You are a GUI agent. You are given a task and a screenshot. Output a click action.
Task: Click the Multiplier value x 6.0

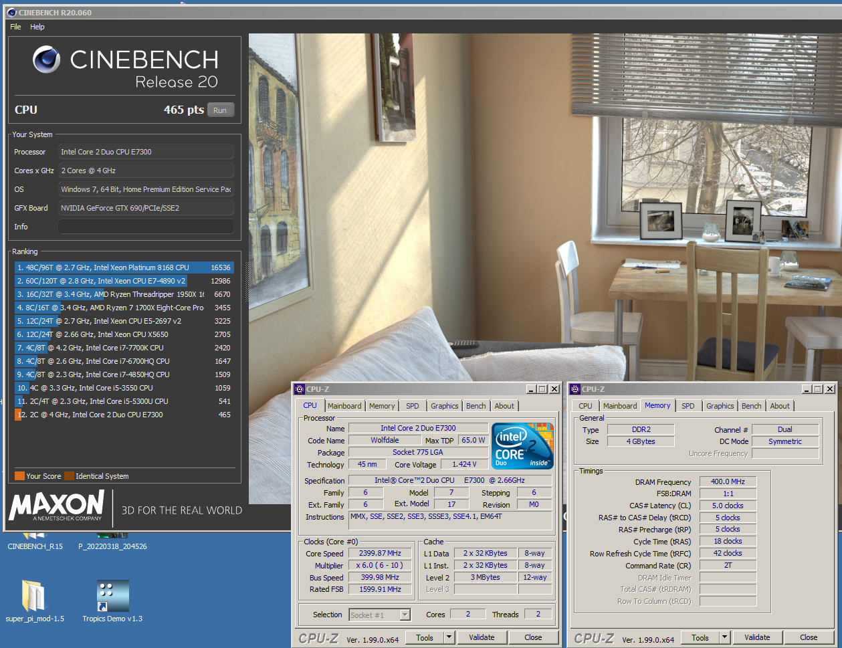click(x=381, y=566)
